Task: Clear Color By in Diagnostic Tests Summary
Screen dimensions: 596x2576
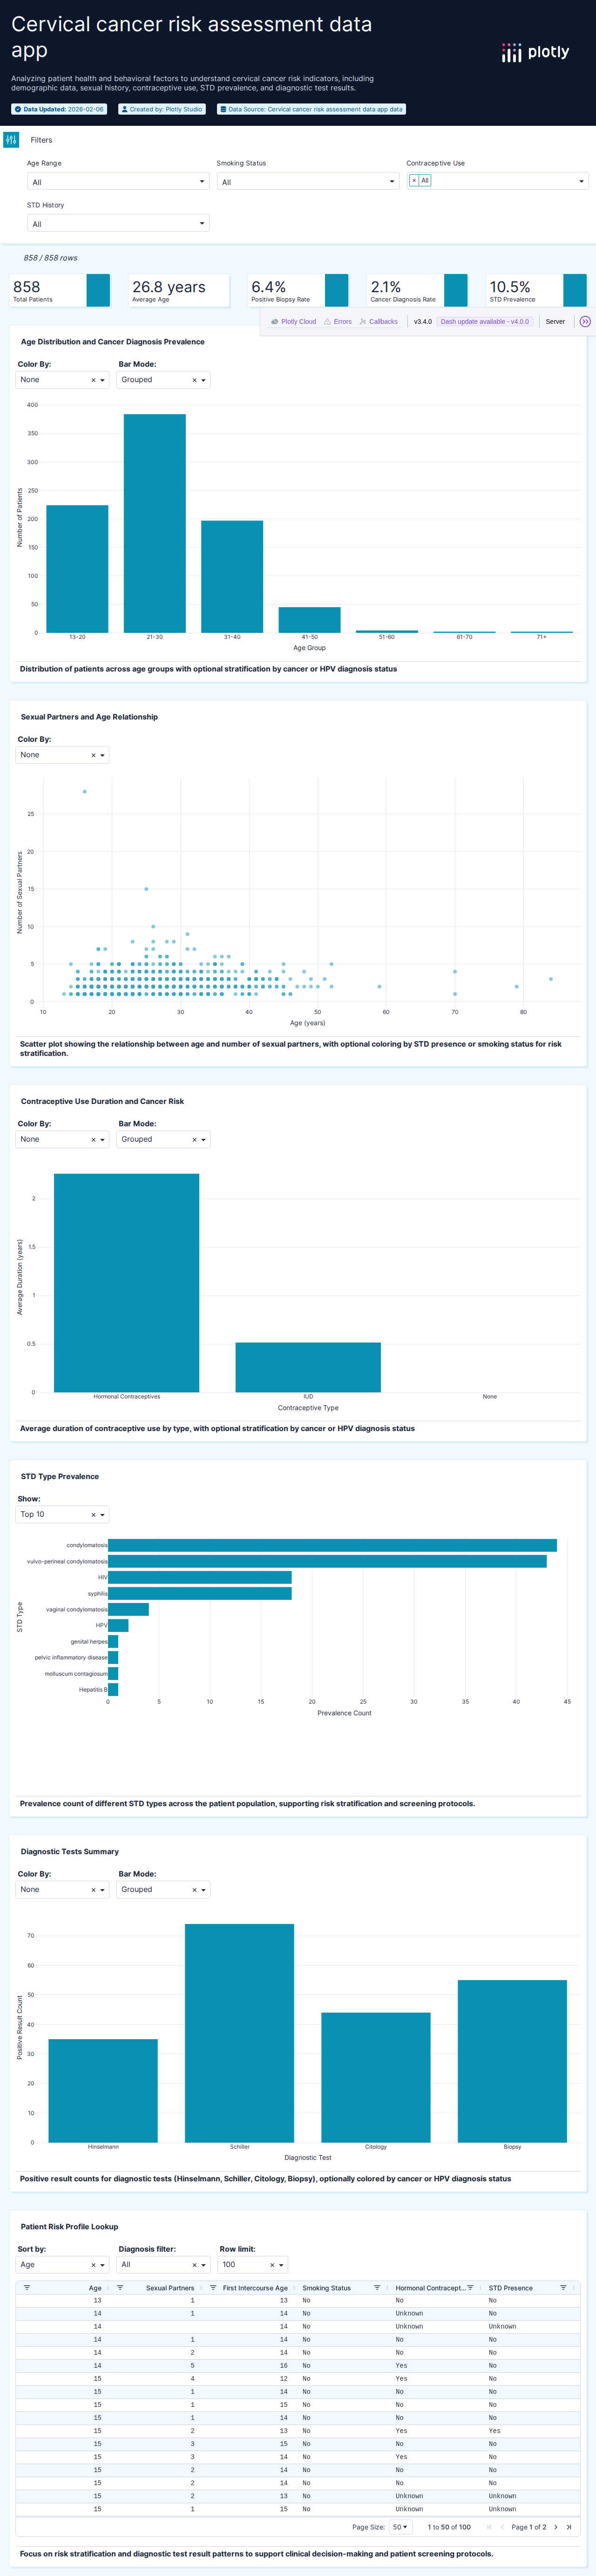Action: point(93,1890)
